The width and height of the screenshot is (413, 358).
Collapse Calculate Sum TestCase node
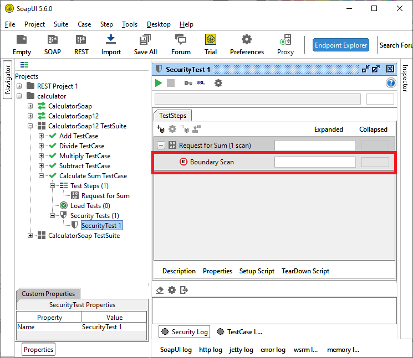[42, 175]
